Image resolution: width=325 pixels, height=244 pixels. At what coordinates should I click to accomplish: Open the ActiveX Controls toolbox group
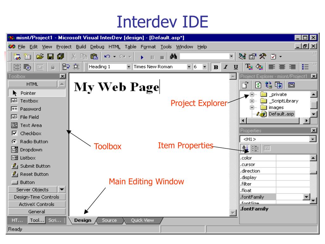37,204
